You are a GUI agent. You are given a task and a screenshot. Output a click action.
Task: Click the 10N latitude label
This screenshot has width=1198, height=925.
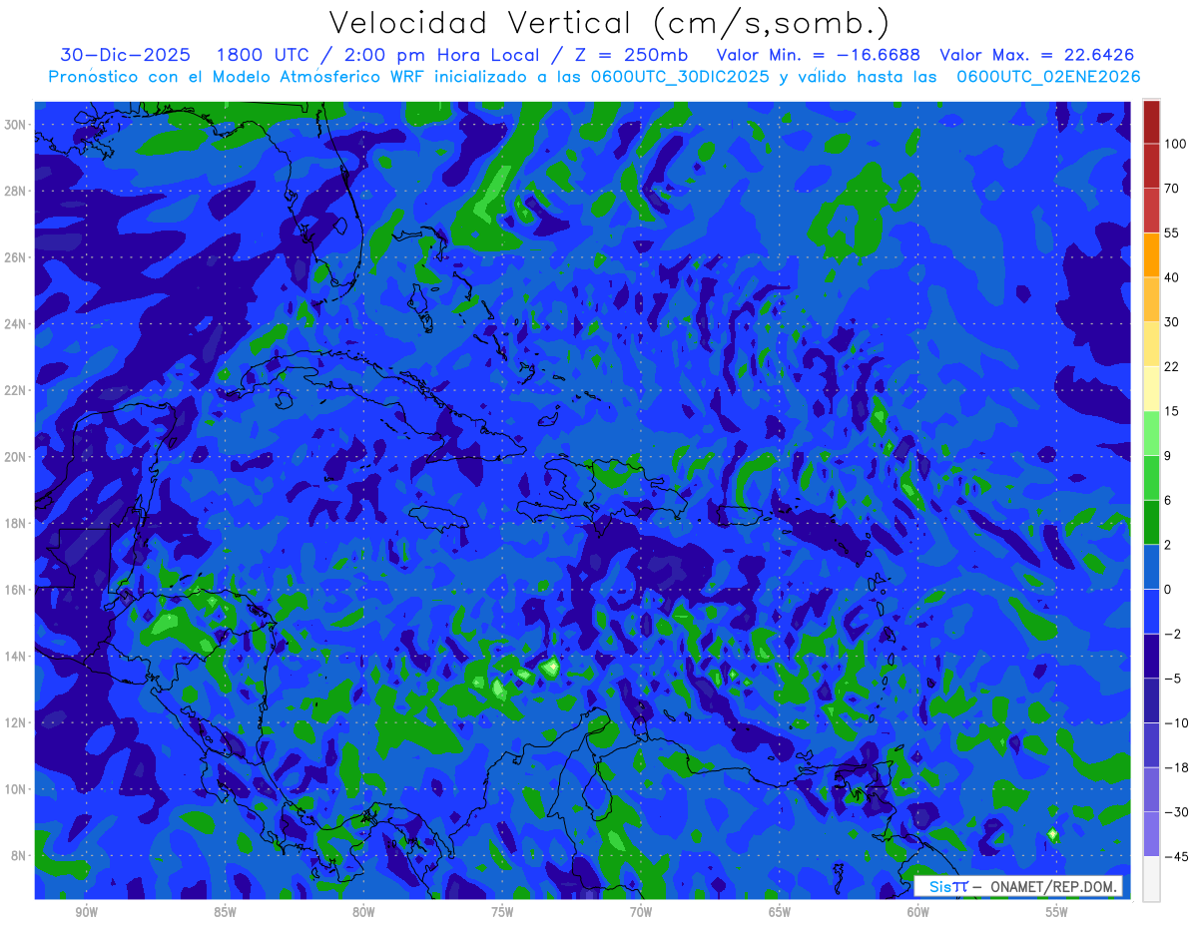15,789
